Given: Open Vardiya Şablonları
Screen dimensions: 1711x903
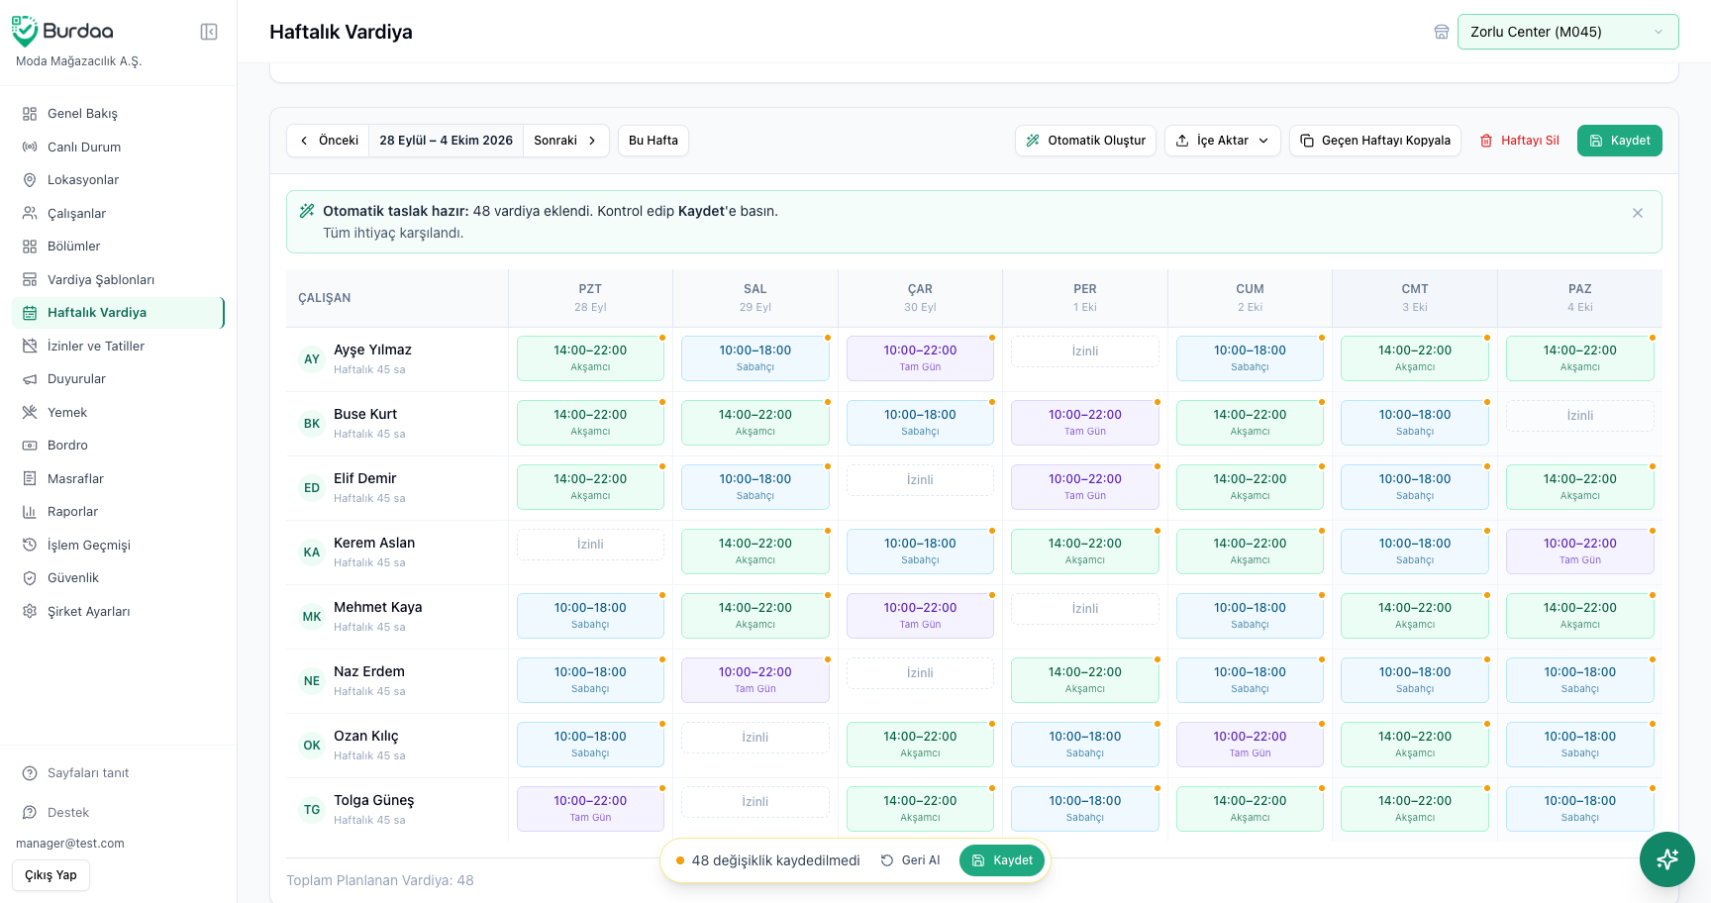Looking at the screenshot, I should pos(119,279).
